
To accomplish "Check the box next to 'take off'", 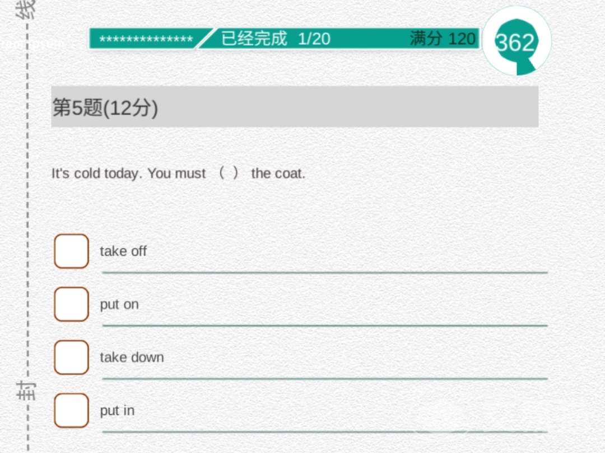I will pyautogui.click(x=71, y=251).
